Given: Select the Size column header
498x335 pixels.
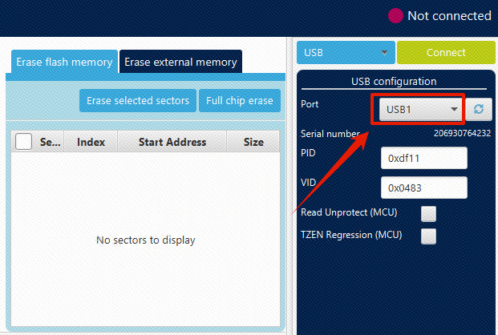Looking at the screenshot, I should [x=253, y=142].
